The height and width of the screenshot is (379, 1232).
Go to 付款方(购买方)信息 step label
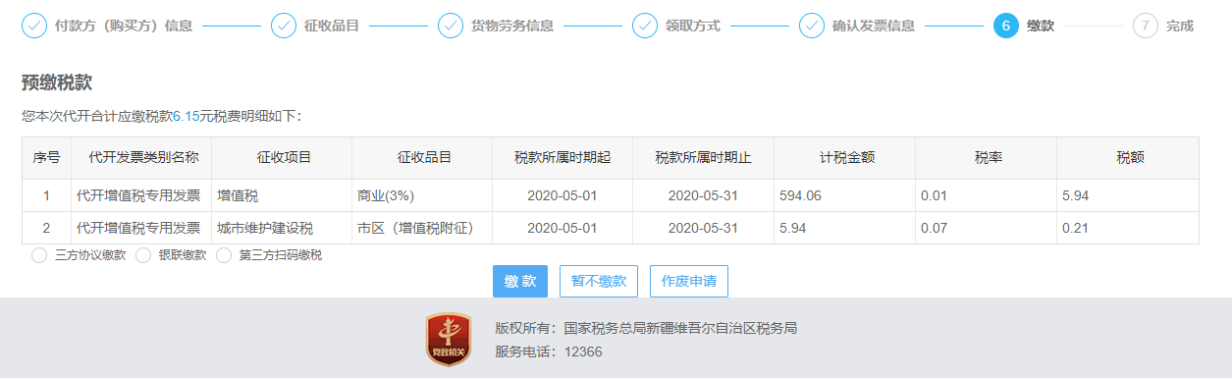pyautogui.click(x=124, y=26)
